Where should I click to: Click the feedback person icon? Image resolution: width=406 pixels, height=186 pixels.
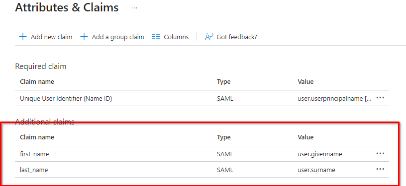(208, 37)
